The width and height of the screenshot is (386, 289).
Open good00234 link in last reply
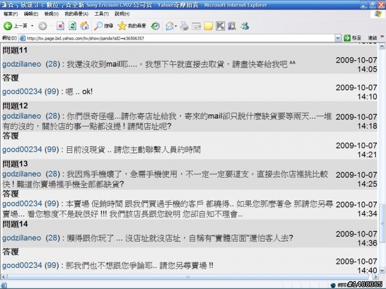click(x=22, y=266)
